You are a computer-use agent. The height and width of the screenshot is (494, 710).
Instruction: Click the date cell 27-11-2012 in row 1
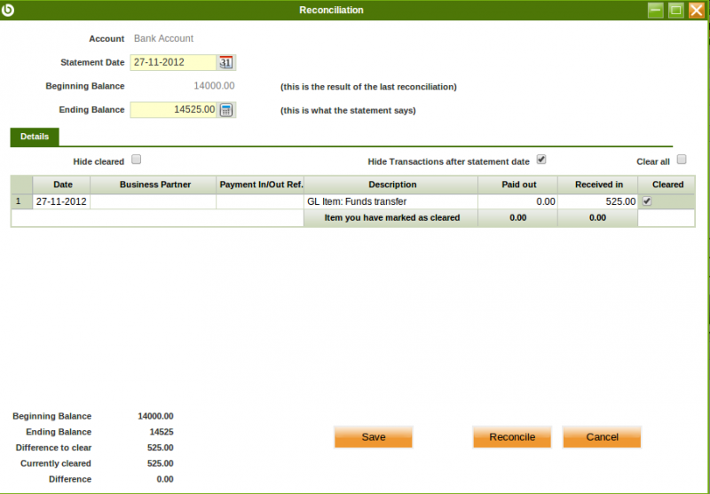pos(61,201)
